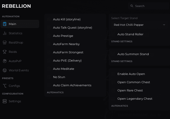Toggle the Auto Prestige option
The height and width of the screenshot is (119, 170).
tap(49, 36)
